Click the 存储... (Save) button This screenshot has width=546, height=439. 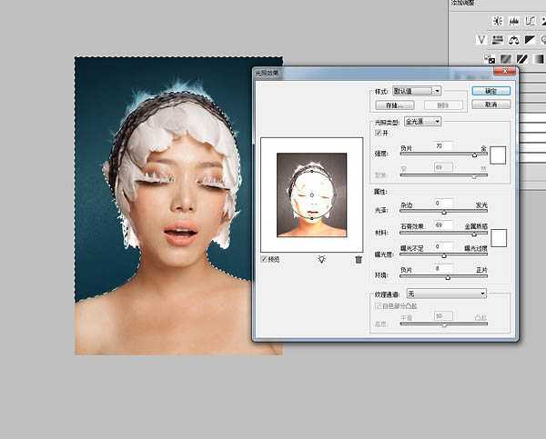click(395, 105)
